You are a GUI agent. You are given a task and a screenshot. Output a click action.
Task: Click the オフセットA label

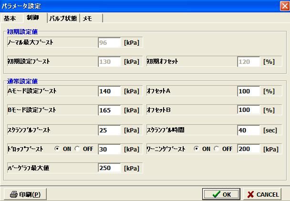click(x=158, y=91)
